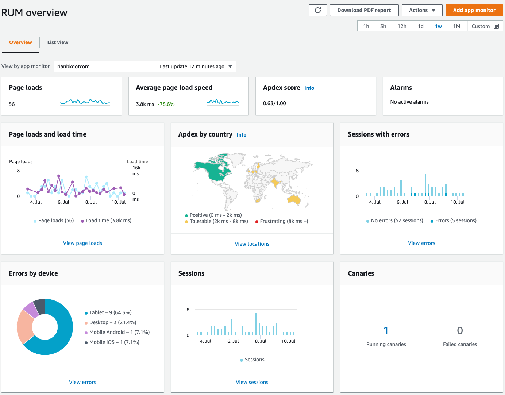This screenshot has height=395, width=505.
Task: Click the Running canaries count 1
Action: tap(386, 330)
